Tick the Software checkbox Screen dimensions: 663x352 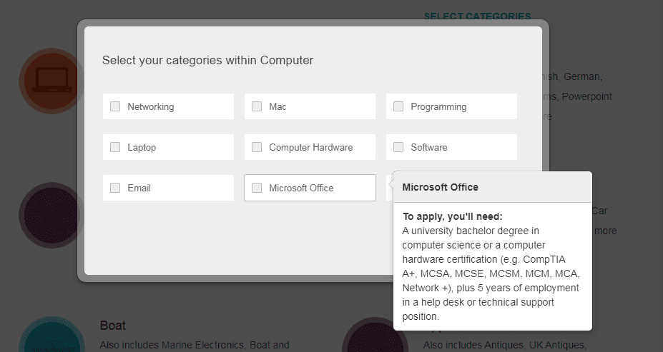coord(398,147)
